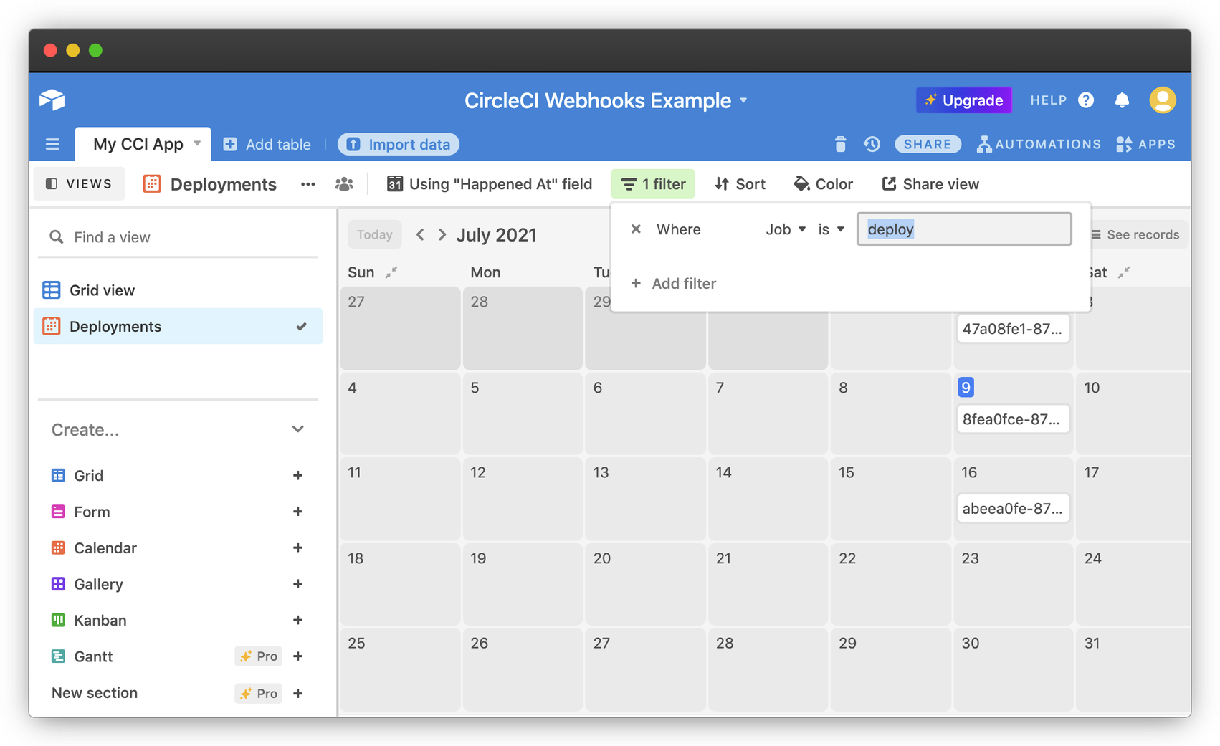The height and width of the screenshot is (746, 1220).
Task: Open Apps panel
Action: (x=1145, y=144)
